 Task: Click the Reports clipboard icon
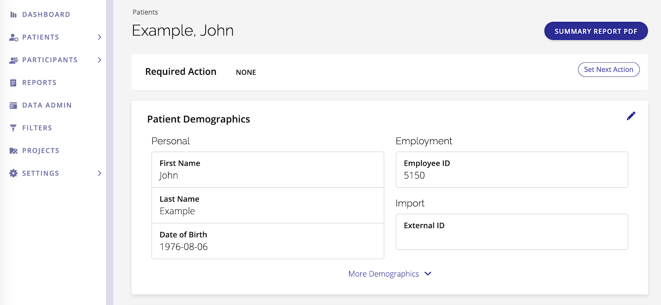pyautogui.click(x=14, y=83)
